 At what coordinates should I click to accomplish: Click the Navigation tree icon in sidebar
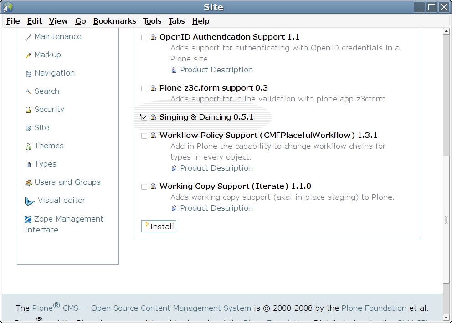click(28, 74)
